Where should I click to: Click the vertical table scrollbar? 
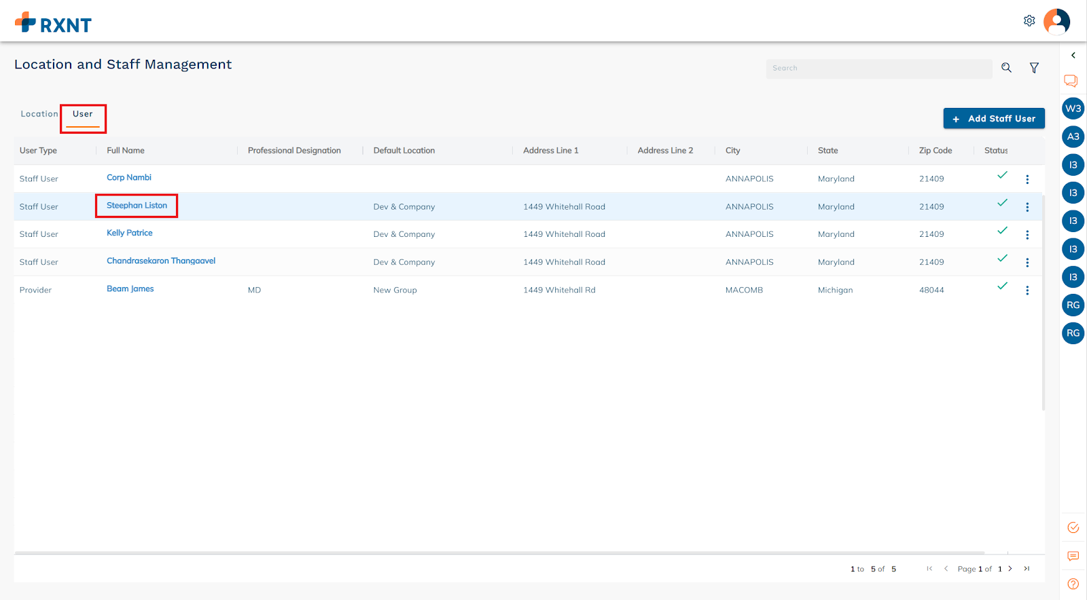pyautogui.click(x=1044, y=302)
